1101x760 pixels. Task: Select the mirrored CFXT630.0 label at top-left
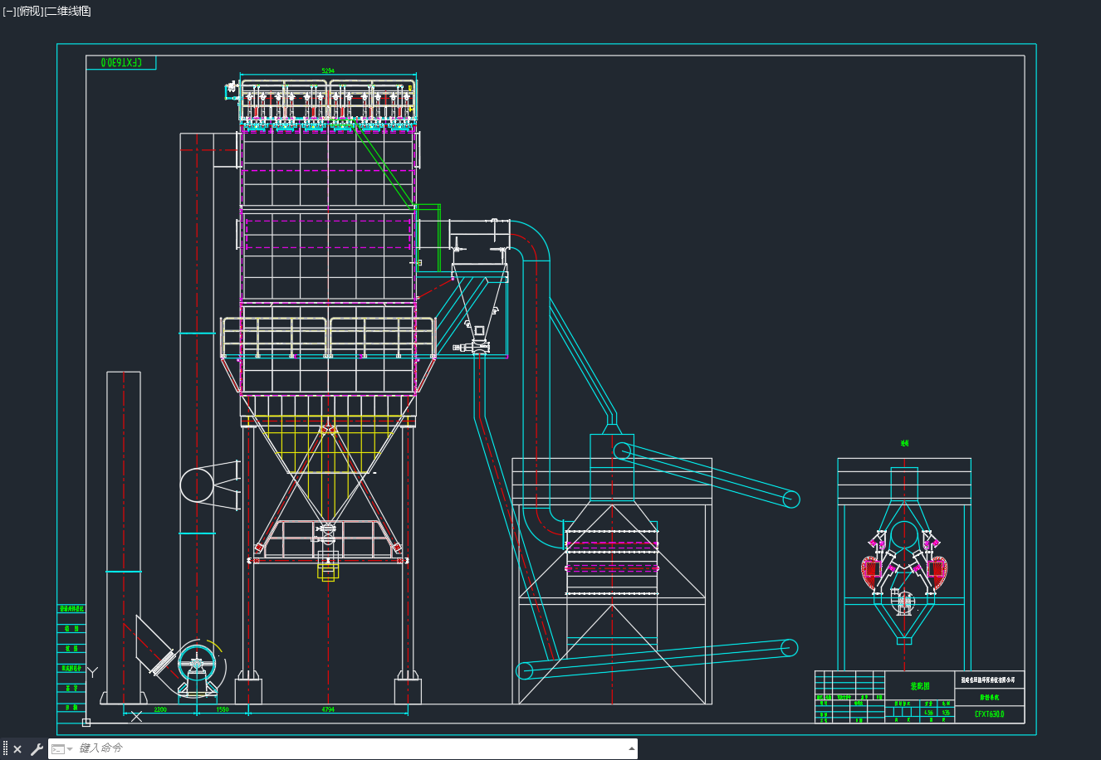(x=121, y=62)
